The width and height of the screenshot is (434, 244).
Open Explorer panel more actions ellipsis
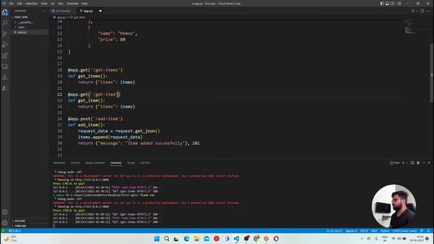click(x=43, y=11)
